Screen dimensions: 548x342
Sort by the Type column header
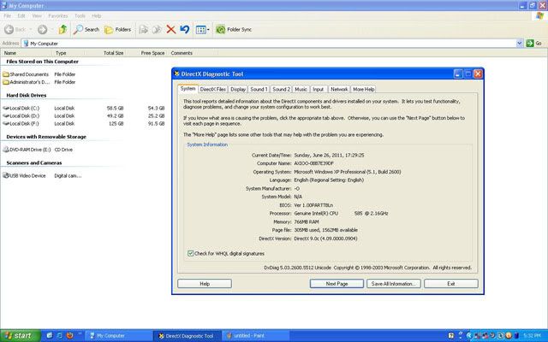pyautogui.click(x=68, y=53)
